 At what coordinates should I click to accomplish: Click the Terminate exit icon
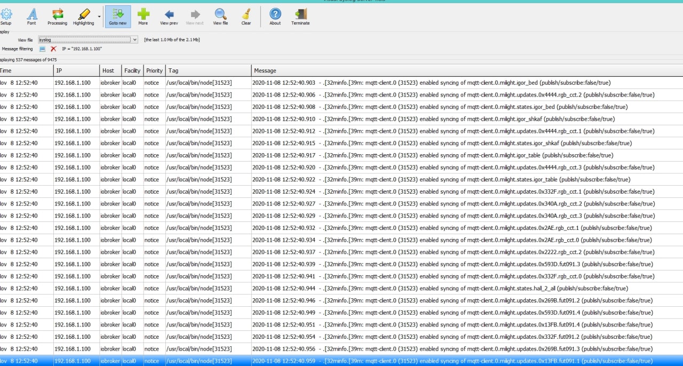[300, 17]
